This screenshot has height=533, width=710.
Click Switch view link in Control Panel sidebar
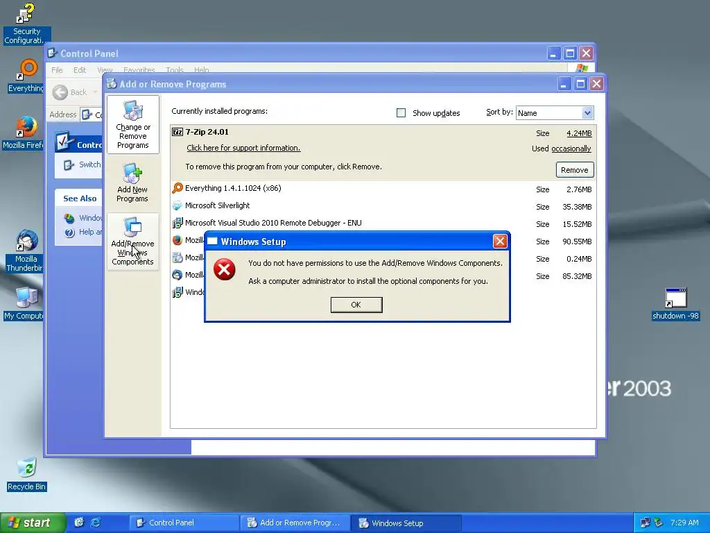pyautogui.click(x=83, y=164)
